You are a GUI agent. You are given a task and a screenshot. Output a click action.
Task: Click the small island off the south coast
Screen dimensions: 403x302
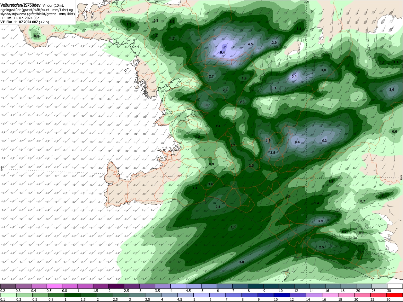[x=287, y=275]
